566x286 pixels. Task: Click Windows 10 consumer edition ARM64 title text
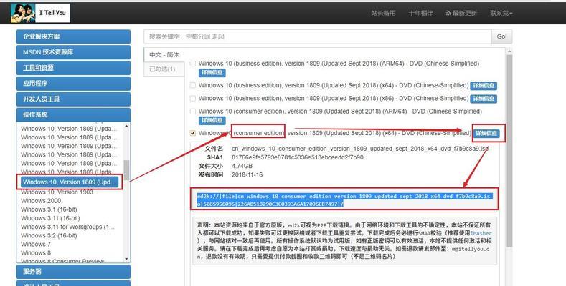(x=340, y=112)
